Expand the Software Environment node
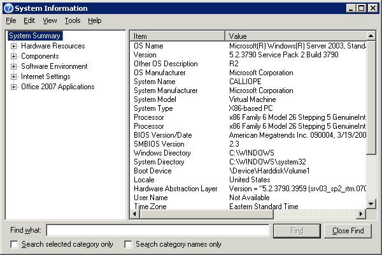Image resolution: width=382 pixels, height=255 pixels. [x=13, y=66]
